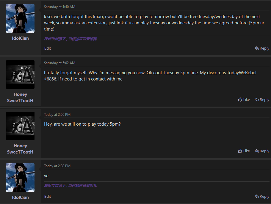Image resolution: width=271 pixels, height=204 pixels.
Task: Open IdolCian's avatar on the first post
Action: pyautogui.click(x=20, y=18)
